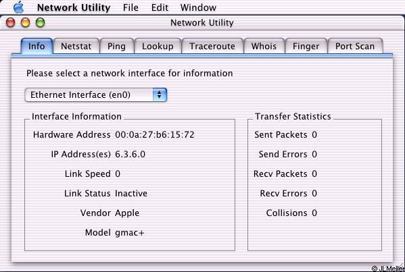Screen dimensions: 405x272
Task: Open the Network Utility application menu
Action: [74, 7]
